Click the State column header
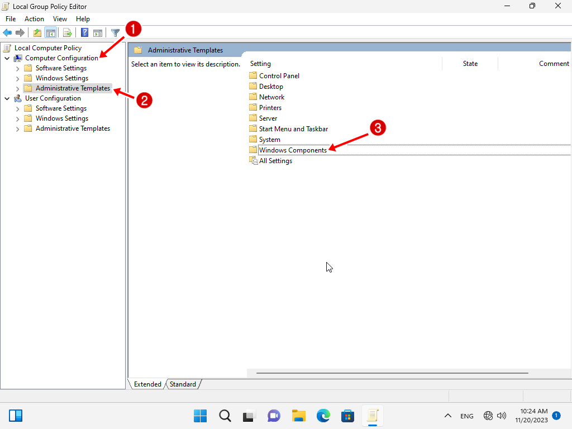The height and width of the screenshot is (429, 572). point(470,64)
